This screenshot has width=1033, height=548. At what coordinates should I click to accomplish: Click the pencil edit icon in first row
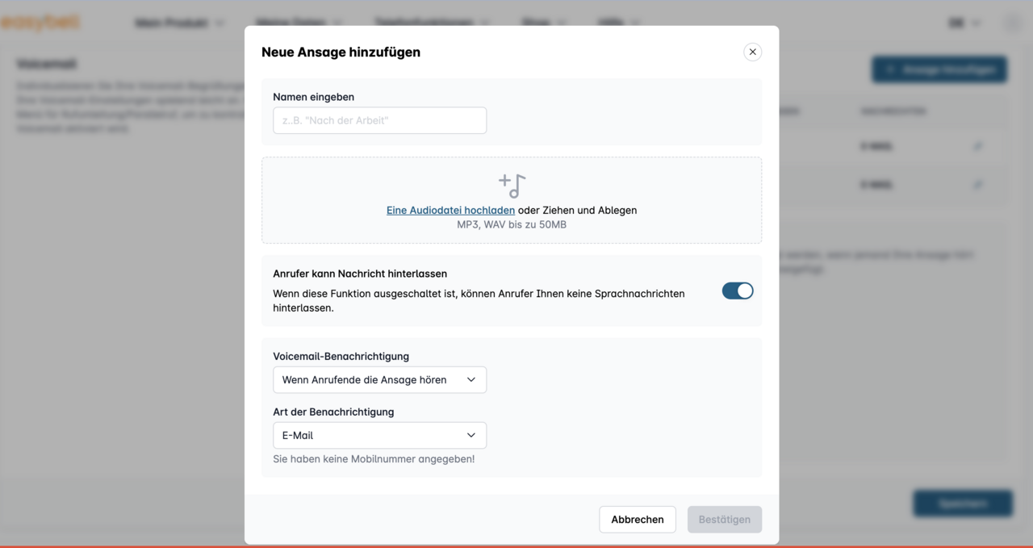977,146
